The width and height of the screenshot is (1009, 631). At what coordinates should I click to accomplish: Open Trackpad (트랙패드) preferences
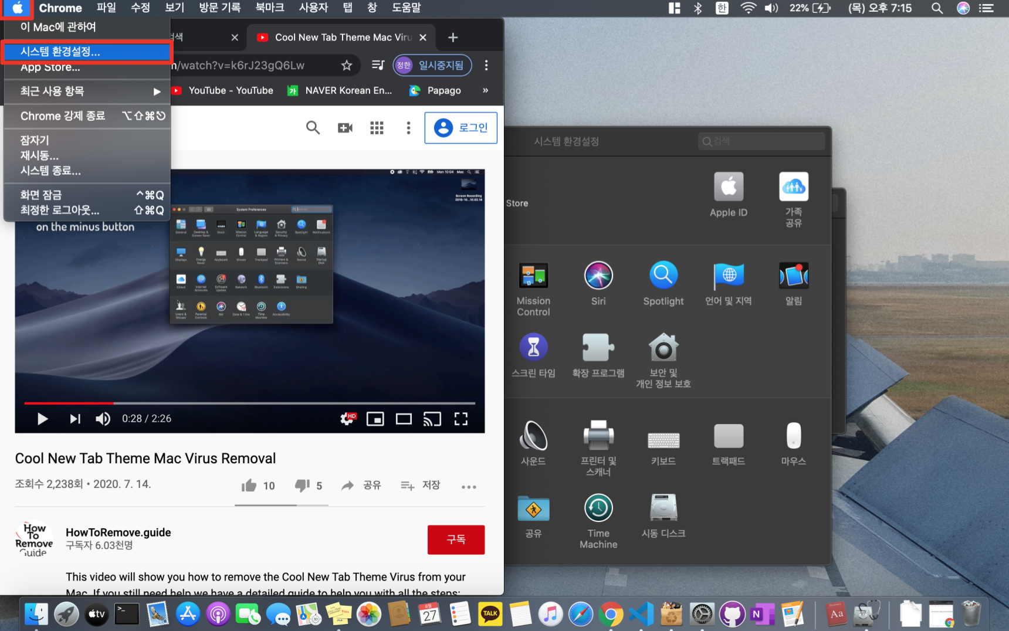tap(729, 443)
